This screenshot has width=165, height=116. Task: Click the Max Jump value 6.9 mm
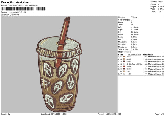click(x=134, y=47)
